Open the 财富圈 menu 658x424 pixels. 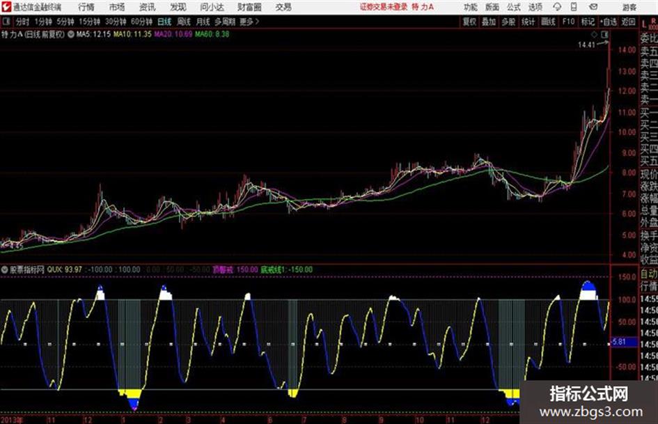tap(249, 7)
